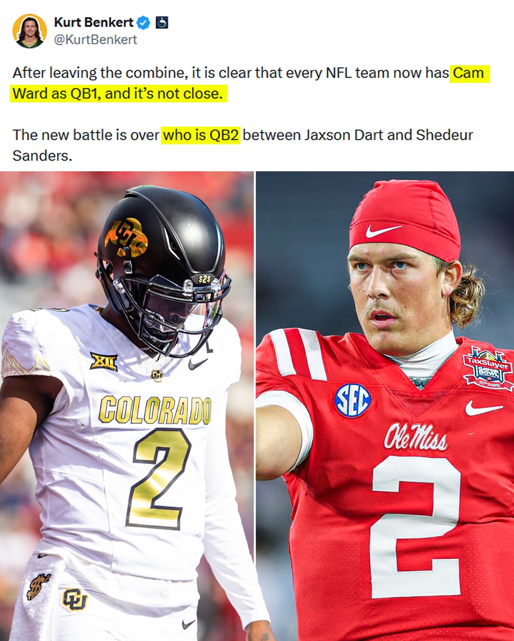Open the Kurt Benkert display name
Viewport: 514px width, 641px height.
(x=94, y=22)
